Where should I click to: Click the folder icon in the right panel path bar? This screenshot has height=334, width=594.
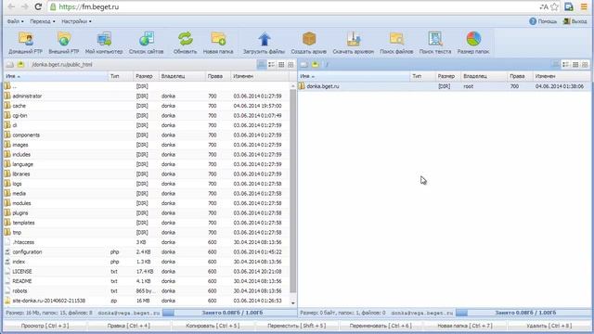pyautogui.click(x=316, y=64)
